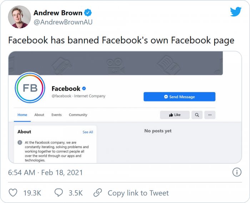Click the tweet timestamp 6:54 AM Feb 18, 2021

(x=45, y=173)
